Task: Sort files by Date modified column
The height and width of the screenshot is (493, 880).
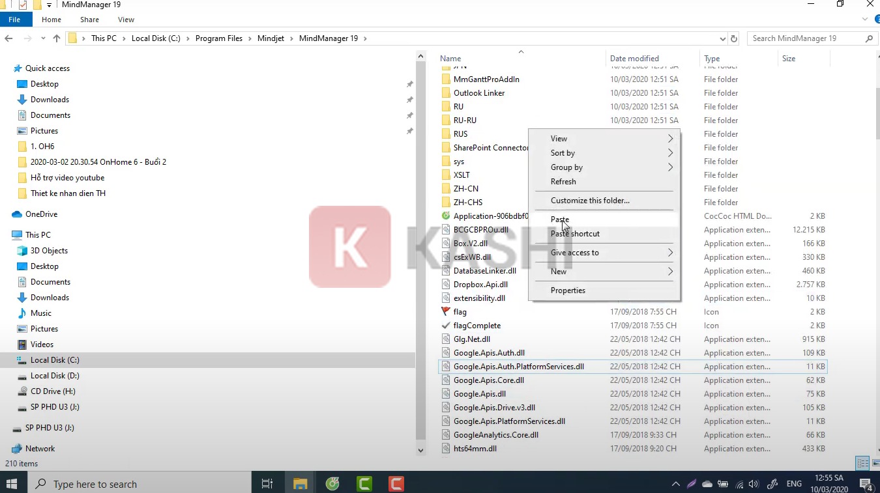Action: (x=634, y=59)
